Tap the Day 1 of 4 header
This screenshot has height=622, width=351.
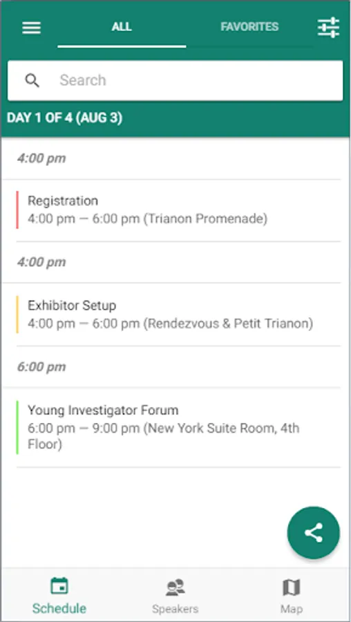[65, 118]
